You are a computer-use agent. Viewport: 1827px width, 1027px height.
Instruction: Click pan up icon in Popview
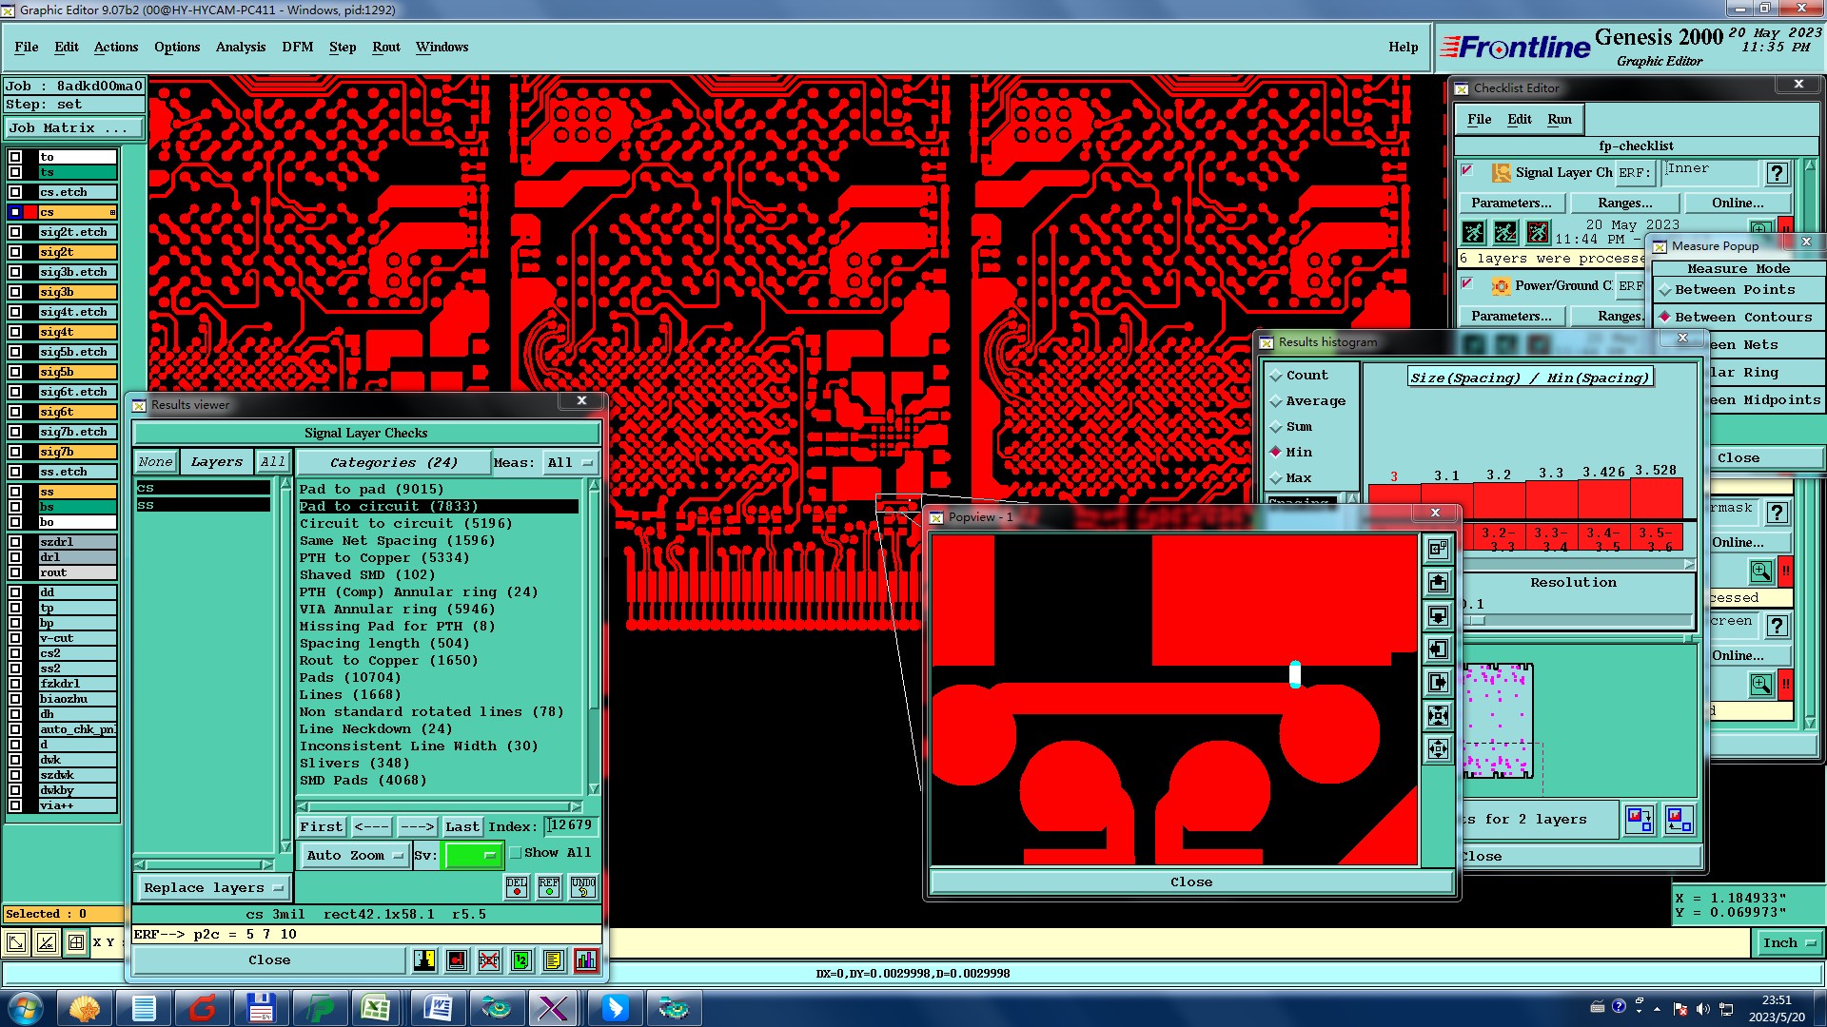(x=1438, y=582)
